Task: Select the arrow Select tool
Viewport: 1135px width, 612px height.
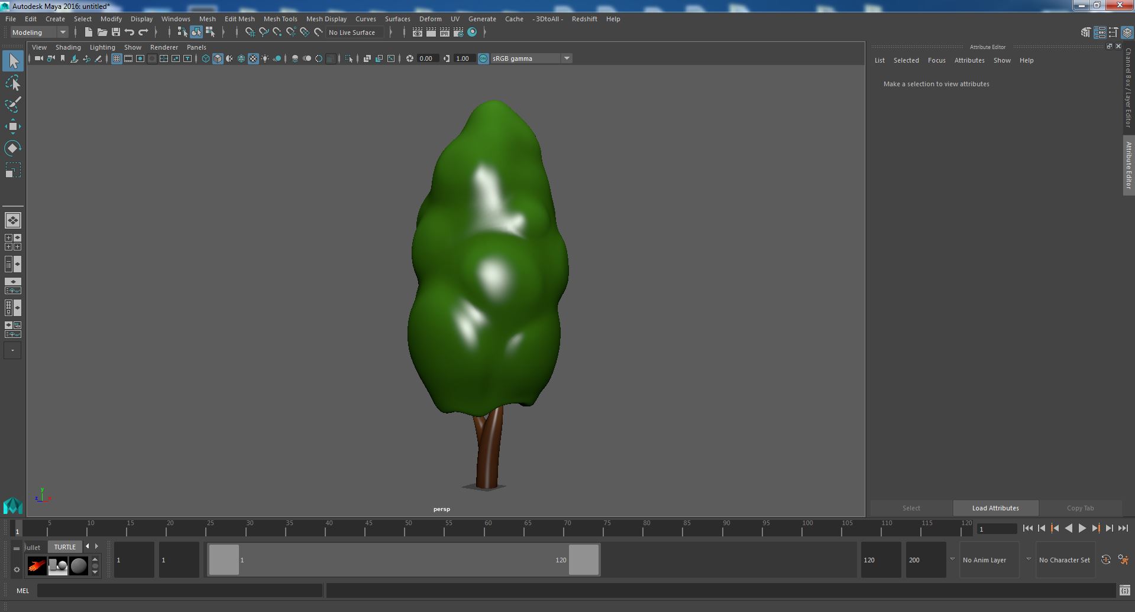Action: 13,61
